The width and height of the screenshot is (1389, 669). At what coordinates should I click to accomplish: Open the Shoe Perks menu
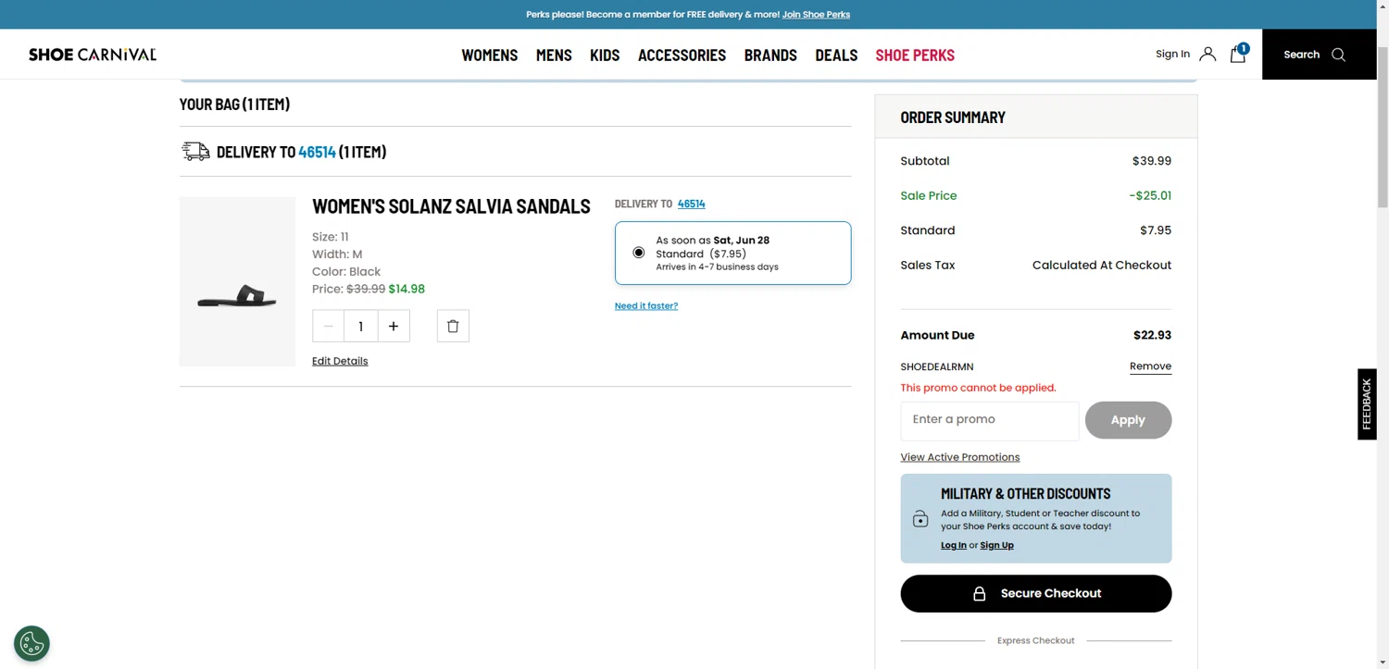(x=915, y=55)
